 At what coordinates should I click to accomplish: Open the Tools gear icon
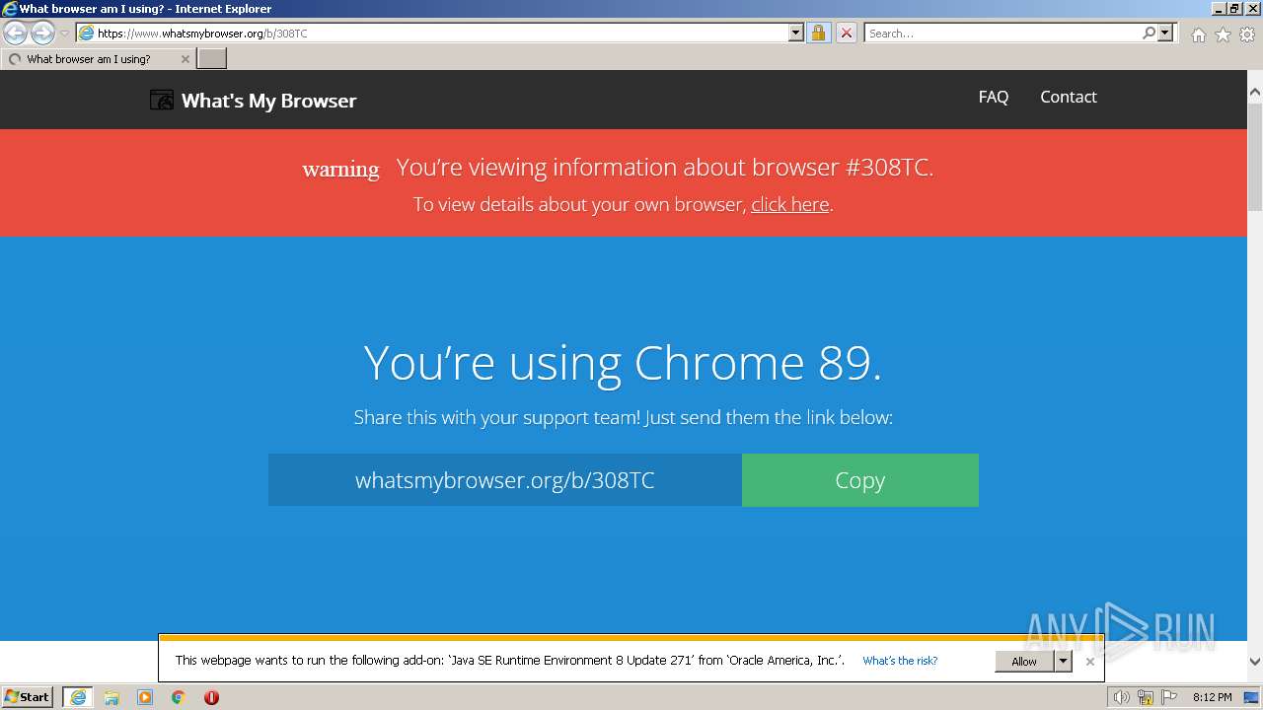[1247, 35]
